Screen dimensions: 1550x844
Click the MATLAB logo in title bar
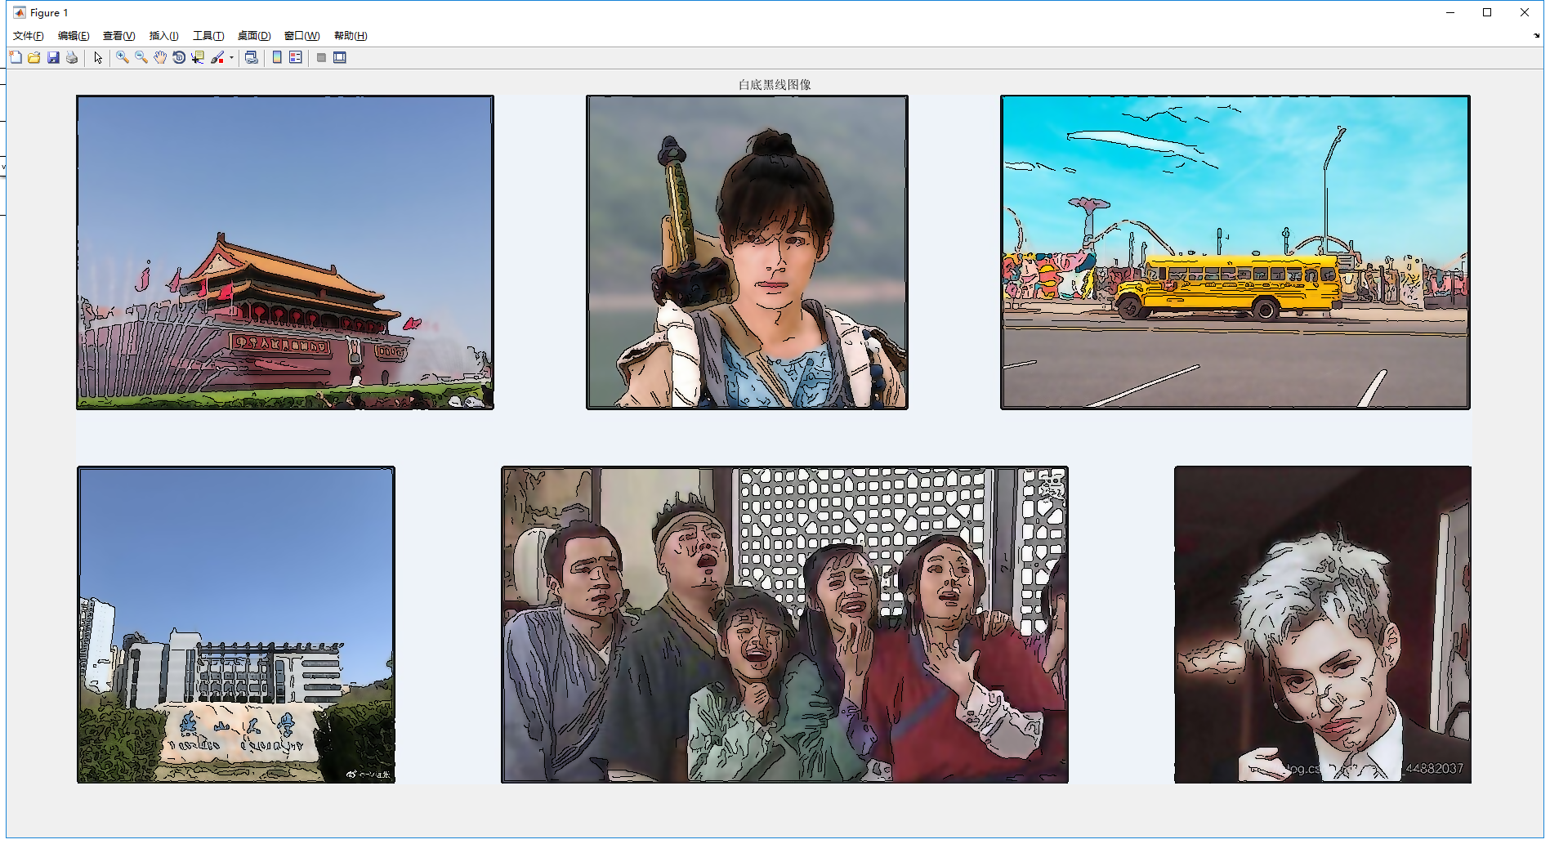point(19,12)
